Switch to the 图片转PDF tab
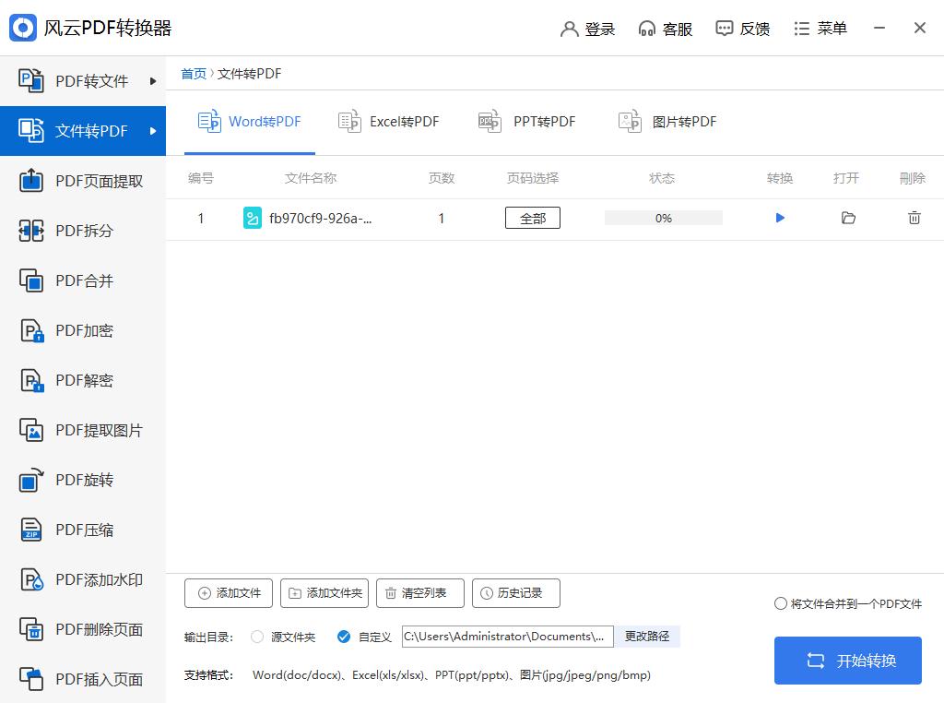This screenshot has height=703, width=944. click(x=667, y=121)
